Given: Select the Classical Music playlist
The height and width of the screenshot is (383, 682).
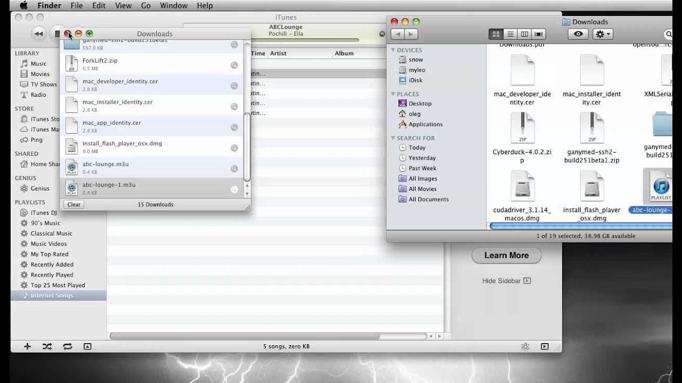Looking at the screenshot, I should tap(51, 234).
